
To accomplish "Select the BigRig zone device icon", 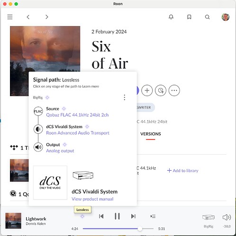I will (209, 217).
